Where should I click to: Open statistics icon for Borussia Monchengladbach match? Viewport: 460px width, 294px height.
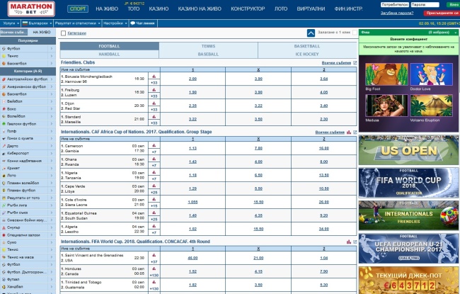click(x=154, y=77)
